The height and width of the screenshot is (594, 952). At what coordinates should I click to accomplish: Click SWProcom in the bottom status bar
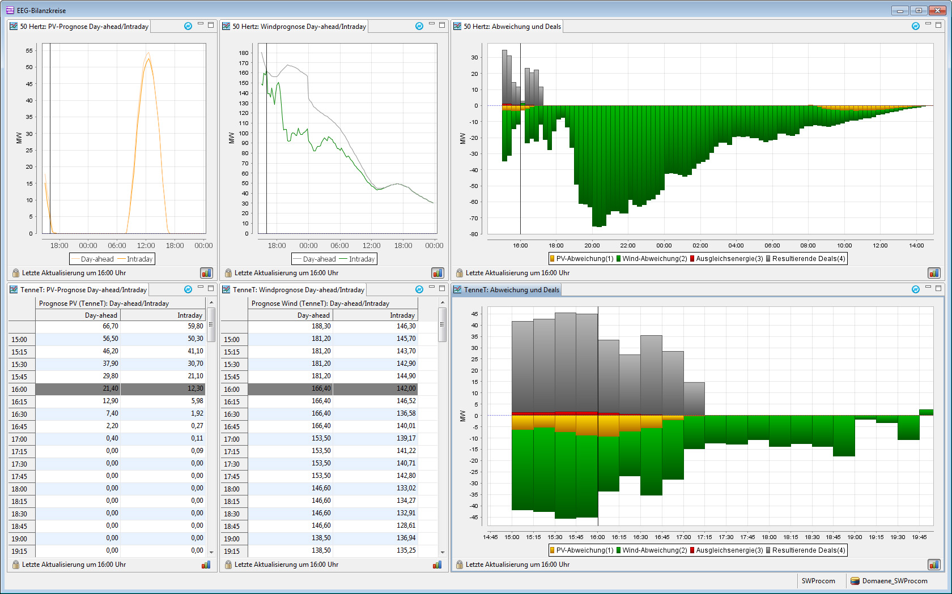pos(818,581)
